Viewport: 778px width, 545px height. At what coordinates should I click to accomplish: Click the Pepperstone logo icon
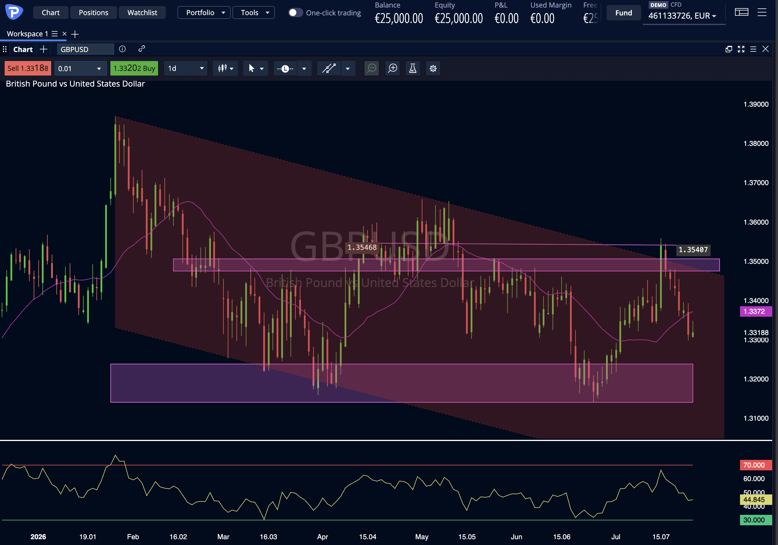(14, 12)
